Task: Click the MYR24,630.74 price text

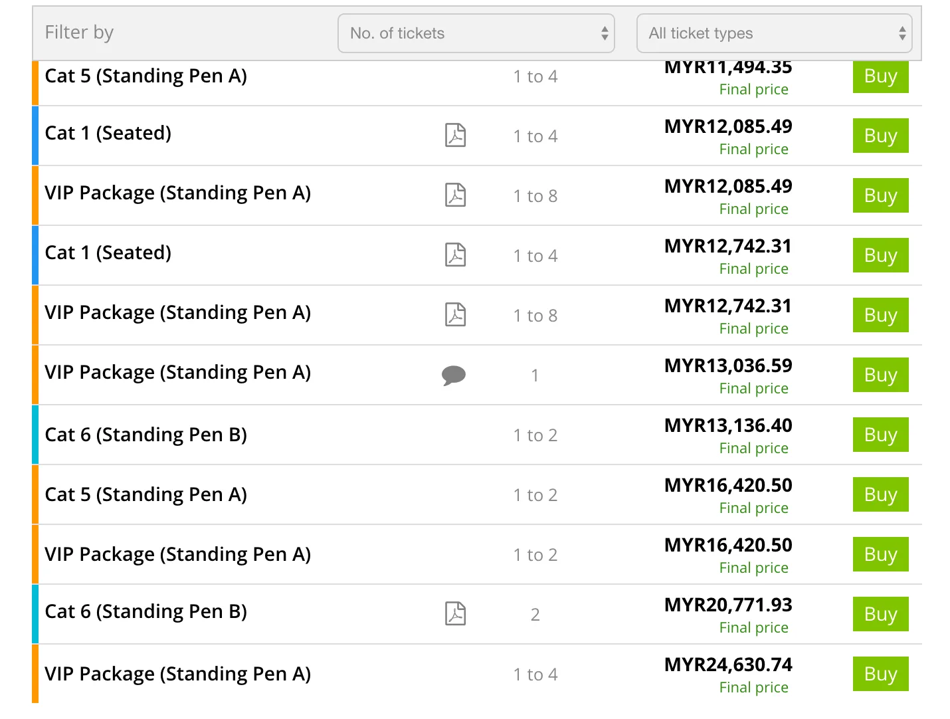Action: point(728,665)
